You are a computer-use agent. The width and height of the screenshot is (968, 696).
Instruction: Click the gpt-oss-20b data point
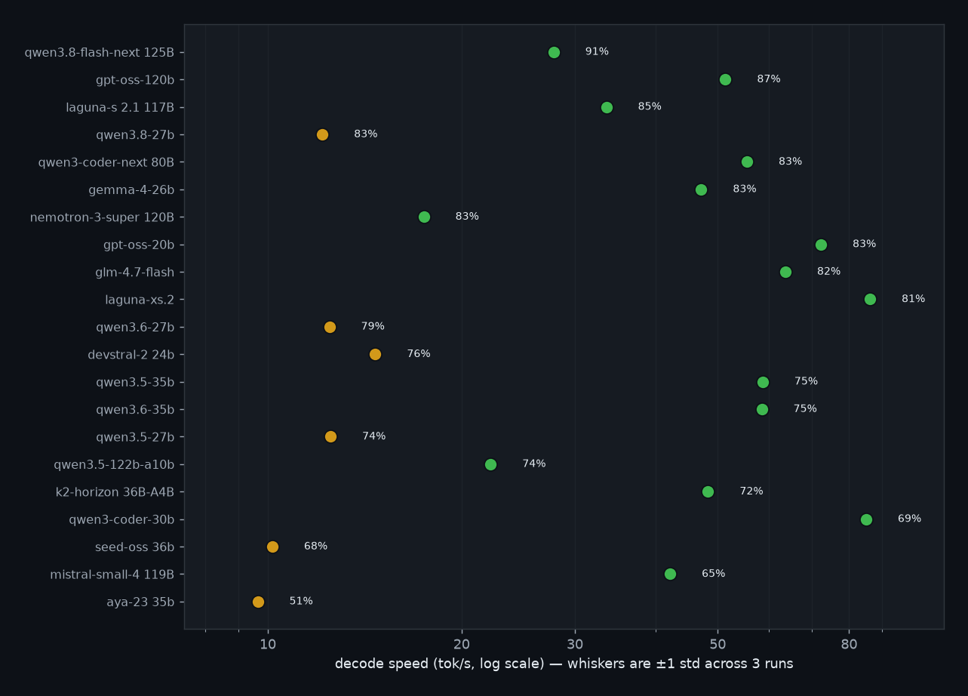821,245
